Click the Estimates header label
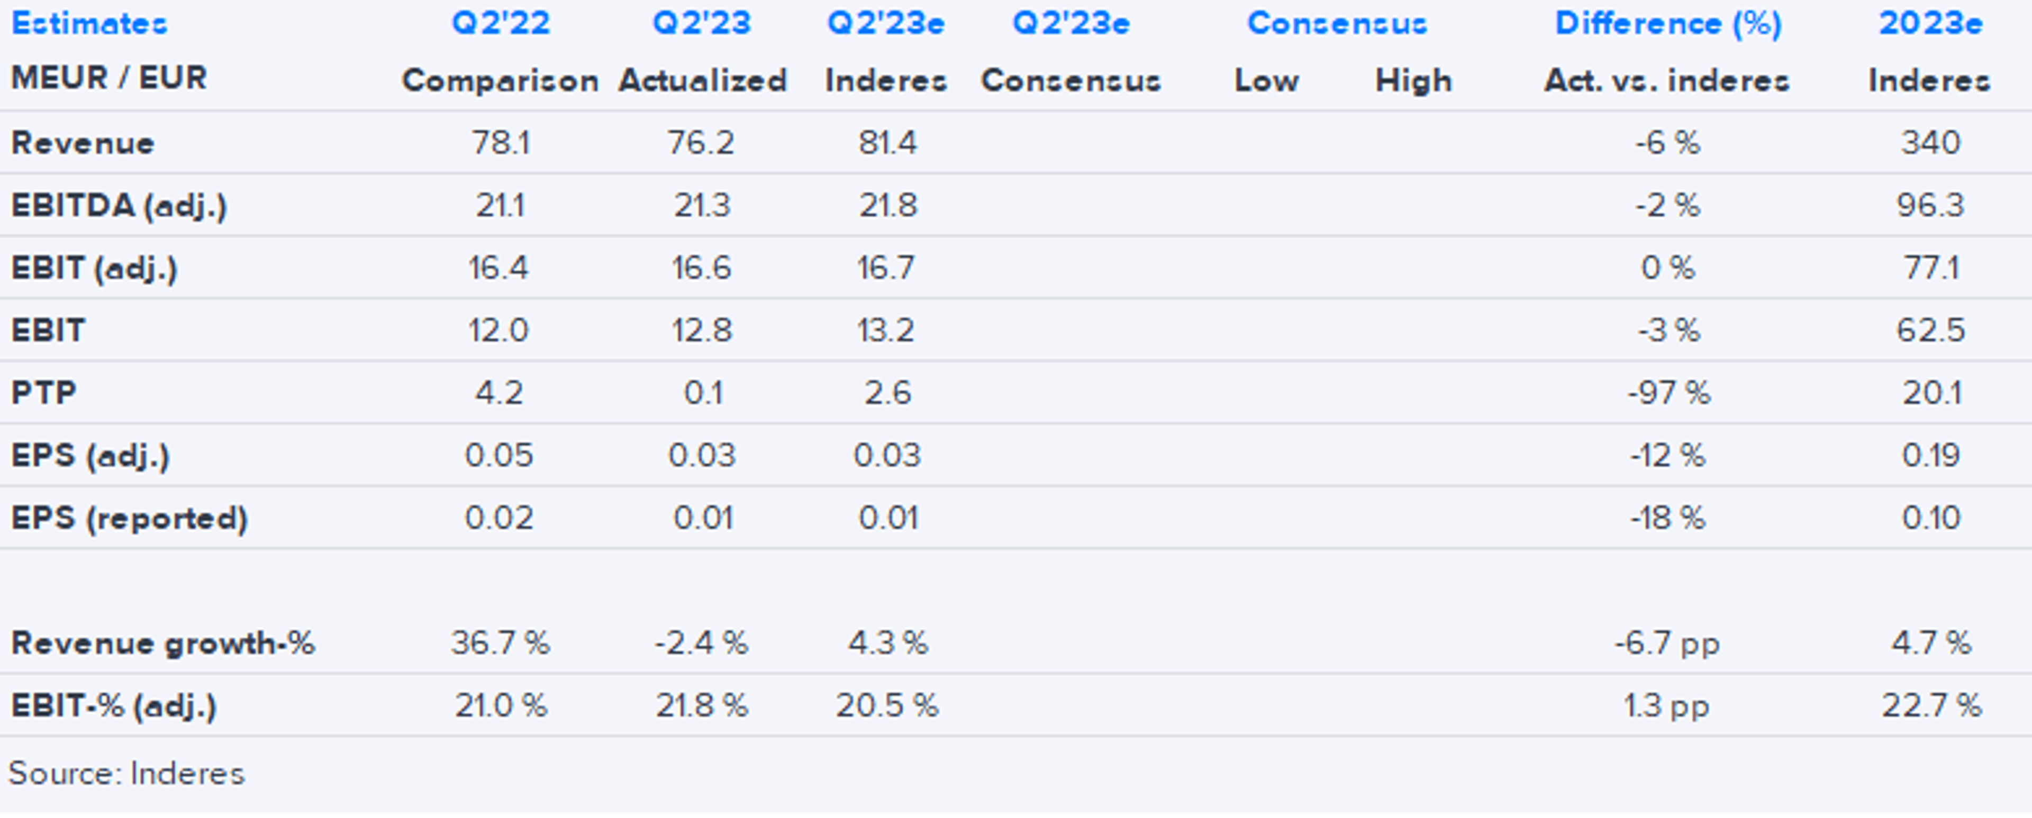Viewport: 2032px width, 818px height. tap(89, 24)
